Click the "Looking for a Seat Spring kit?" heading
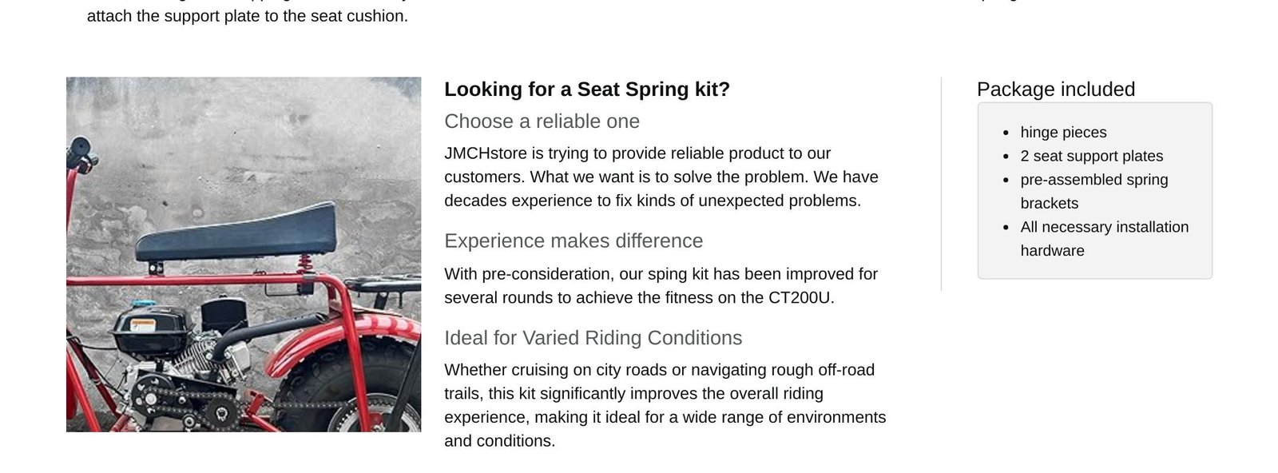This screenshot has width=1278, height=473. tap(587, 89)
